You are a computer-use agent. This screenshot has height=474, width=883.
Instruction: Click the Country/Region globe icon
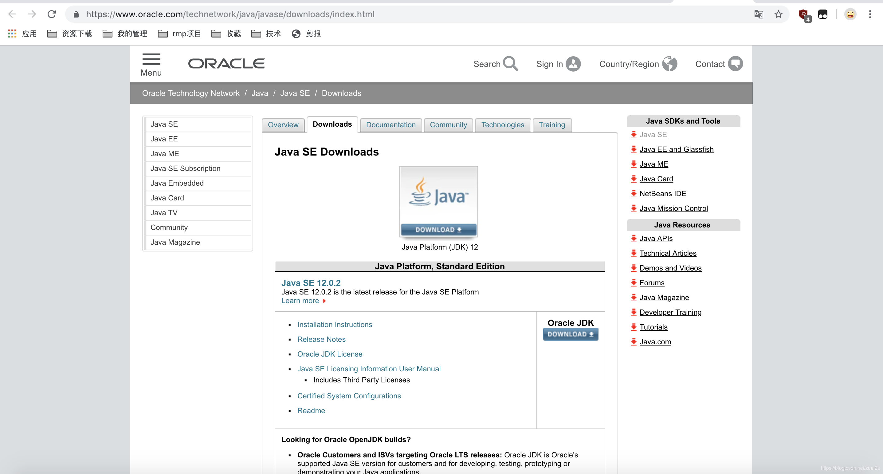pyautogui.click(x=670, y=64)
